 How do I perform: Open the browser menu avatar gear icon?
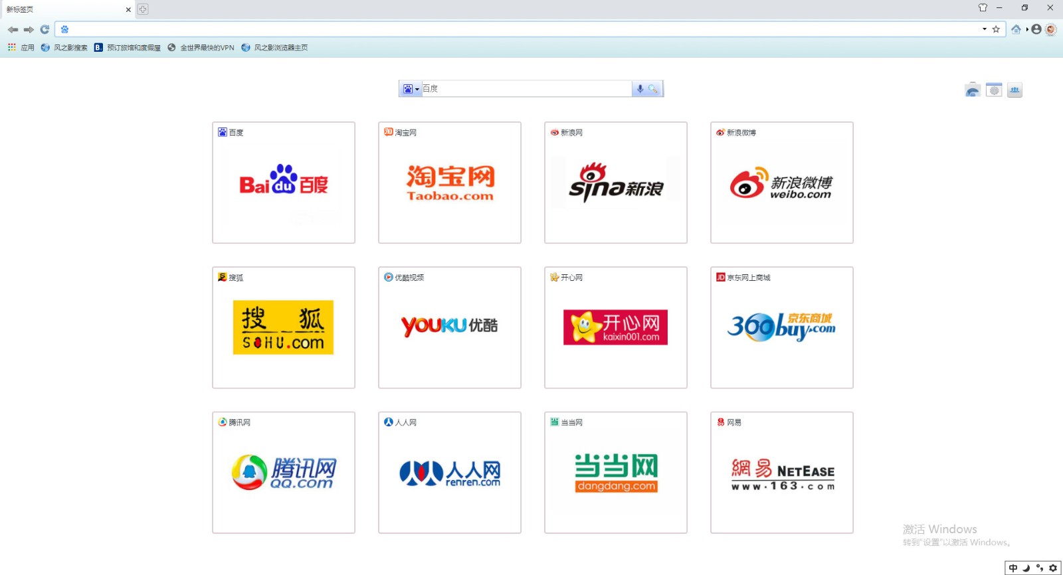[x=1050, y=29]
